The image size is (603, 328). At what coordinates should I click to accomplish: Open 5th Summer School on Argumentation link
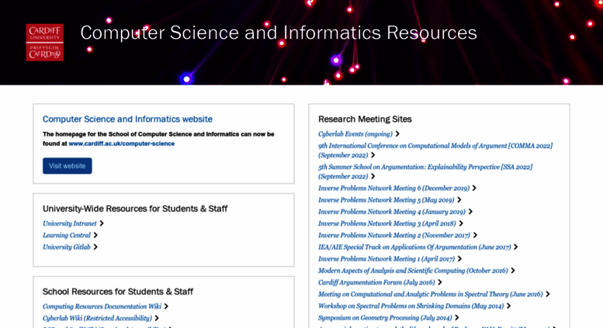[425, 171]
